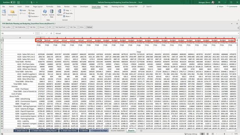
Task: Expand the Amount POV dropdown
Action: [x=46, y=27]
